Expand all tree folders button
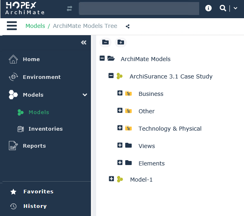The height and width of the screenshot is (216, 244). click(120, 42)
